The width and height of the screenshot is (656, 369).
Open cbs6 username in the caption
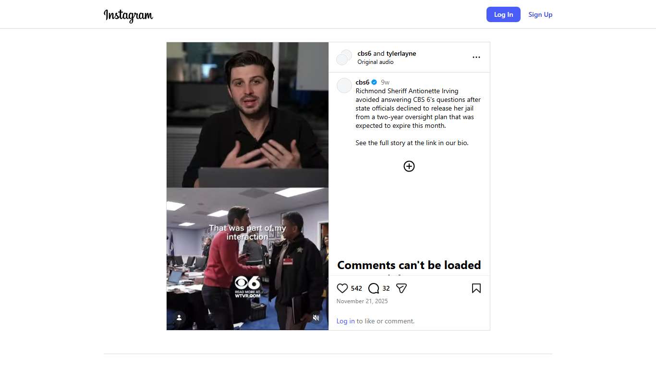363,82
